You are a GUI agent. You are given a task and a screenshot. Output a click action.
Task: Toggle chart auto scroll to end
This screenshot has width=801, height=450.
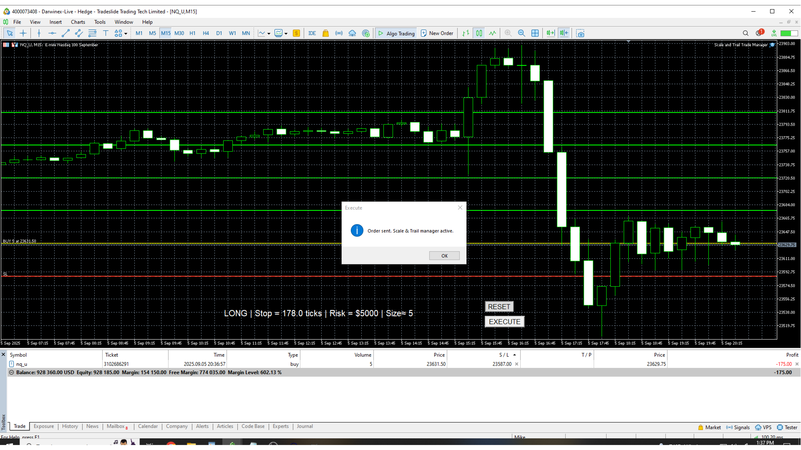(551, 33)
